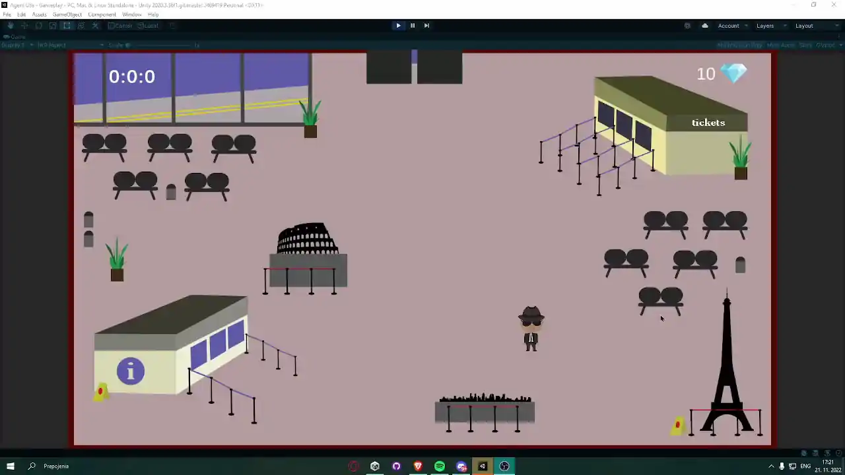
Task: Open Collab history icon
Action: (687, 26)
